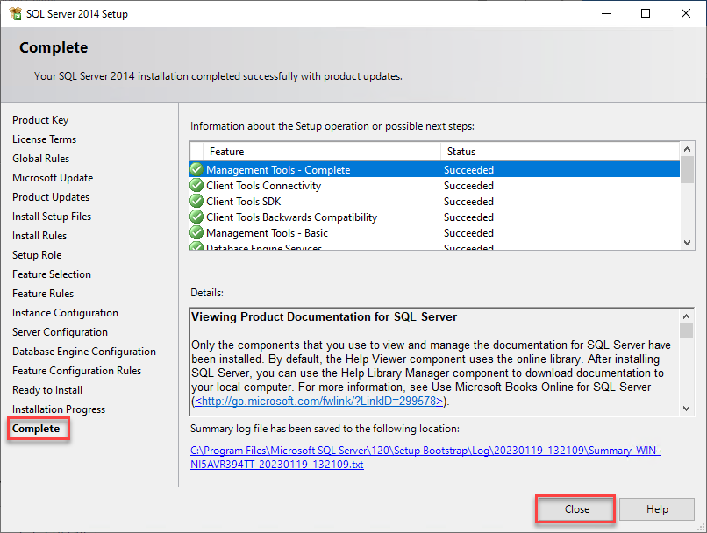Click the Install Setup Files step

52,217
